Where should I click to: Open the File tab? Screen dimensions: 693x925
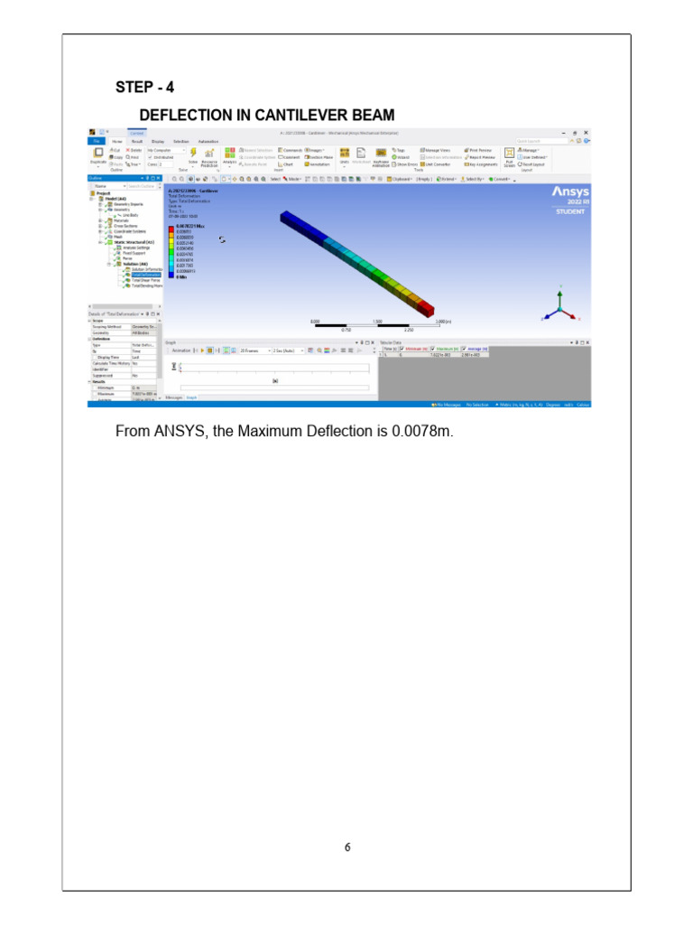tap(97, 142)
